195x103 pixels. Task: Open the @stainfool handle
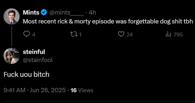[38, 60]
